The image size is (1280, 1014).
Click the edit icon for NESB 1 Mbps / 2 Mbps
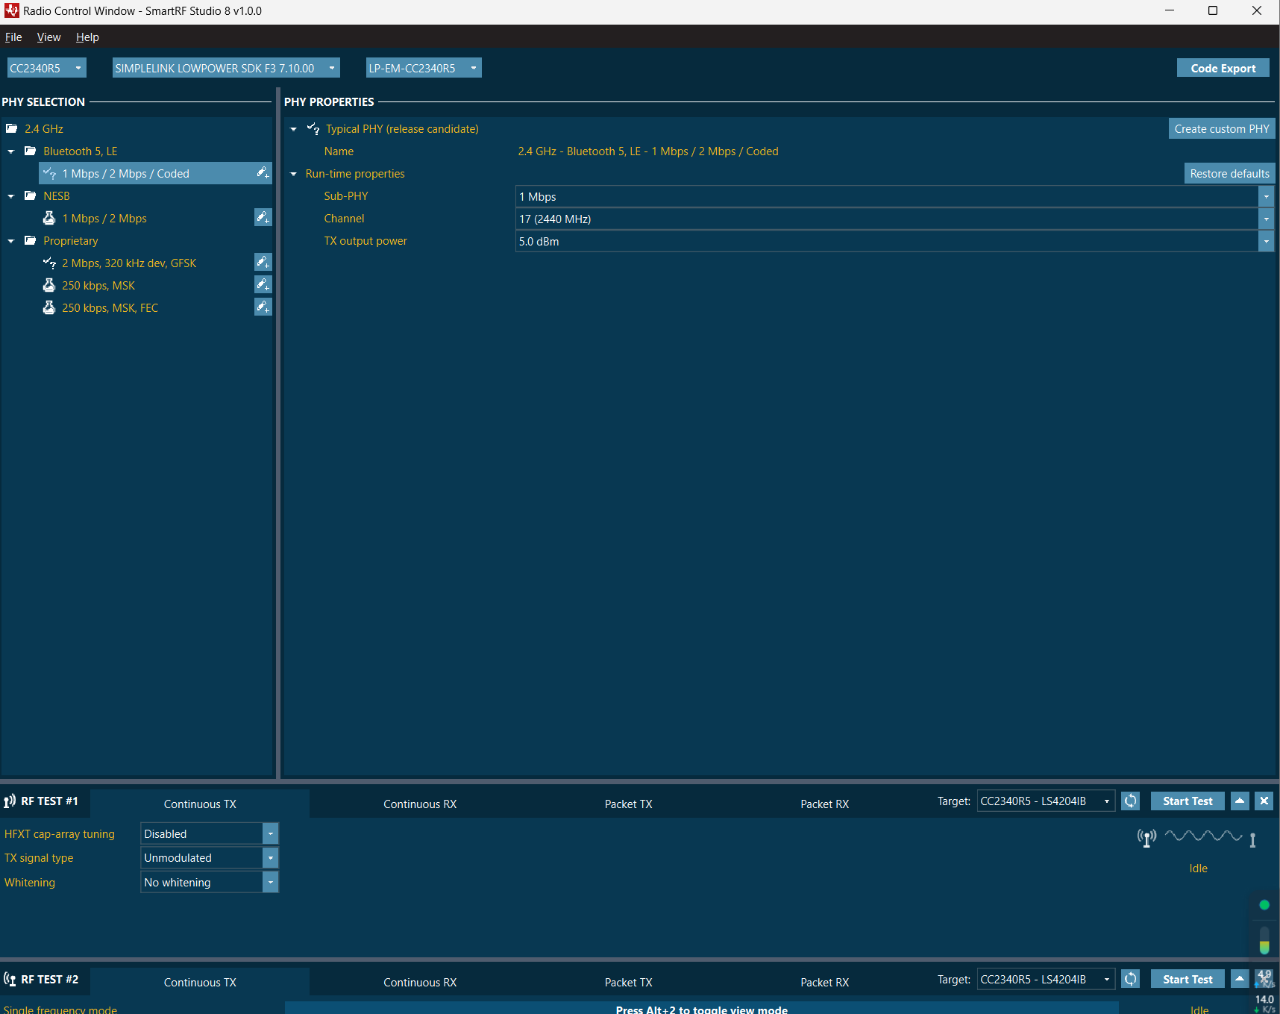click(263, 218)
